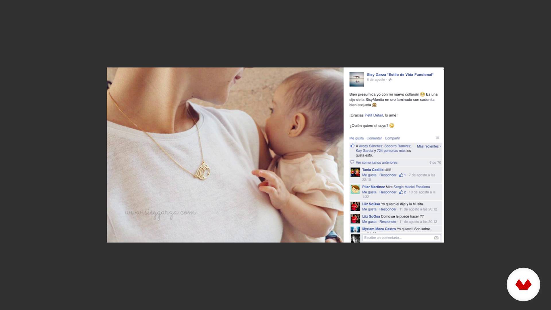The height and width of the screenshot is (310, 551).
Task: Open the Más recientes sorting dropdown
Action: 429,146
